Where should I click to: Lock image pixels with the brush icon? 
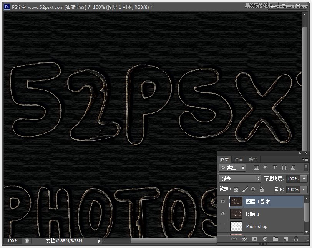244,189
